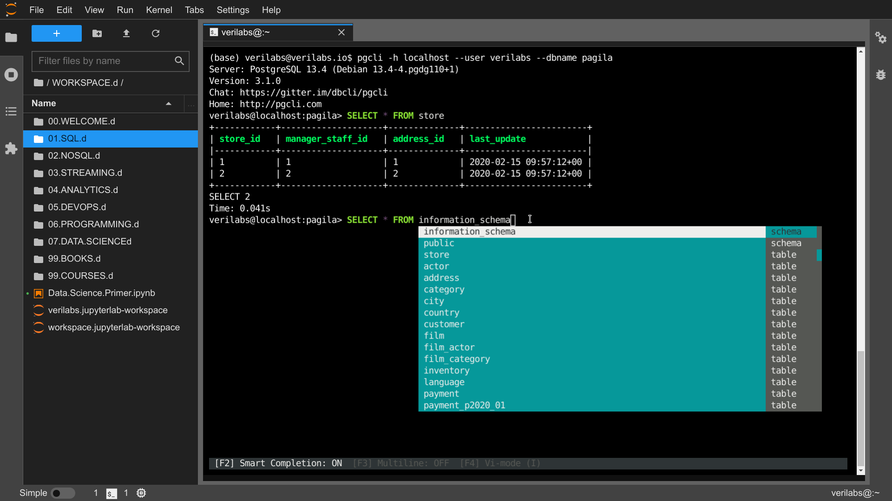892x501 pixels.
Task: Click Jupyter icon beside workspace.jupyterlab-workspace
Action: click(x=39, y=328)
